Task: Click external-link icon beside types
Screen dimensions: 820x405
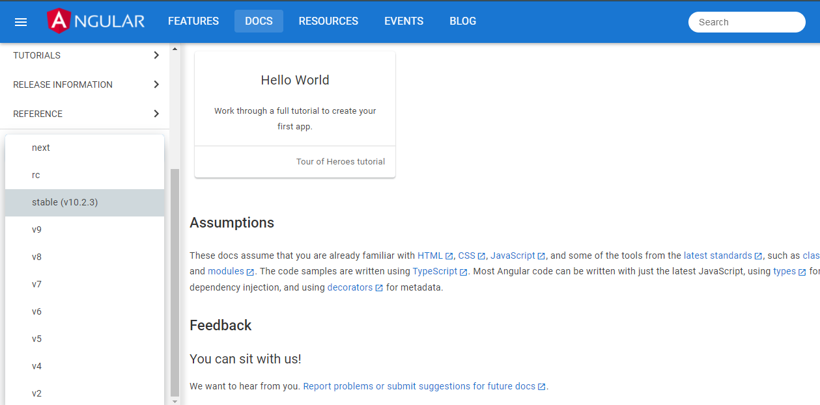Action: (x=802, y=272)
